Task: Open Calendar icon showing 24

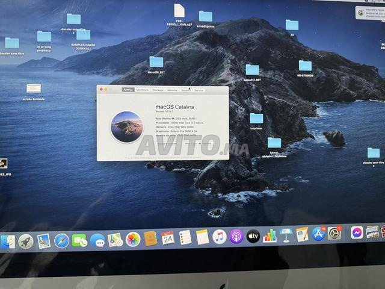Action: [x=168, y=238]
